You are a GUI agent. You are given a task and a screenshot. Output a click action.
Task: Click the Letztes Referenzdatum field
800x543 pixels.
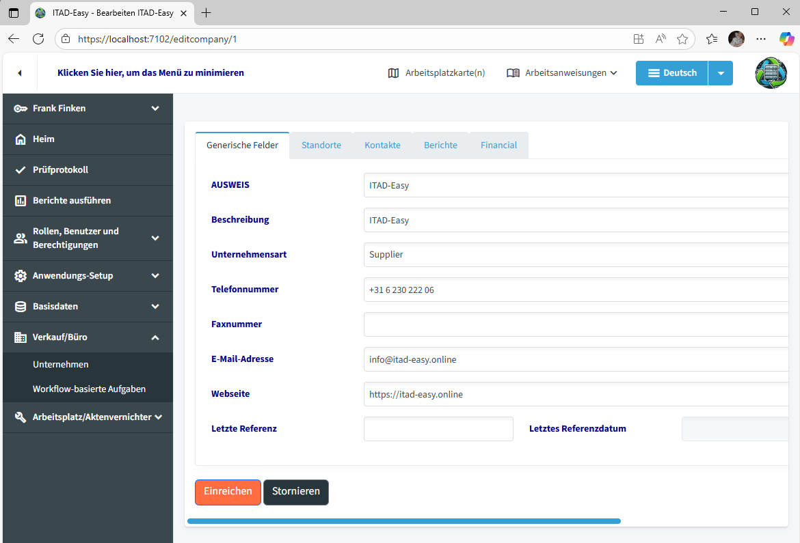click(735, 429)
